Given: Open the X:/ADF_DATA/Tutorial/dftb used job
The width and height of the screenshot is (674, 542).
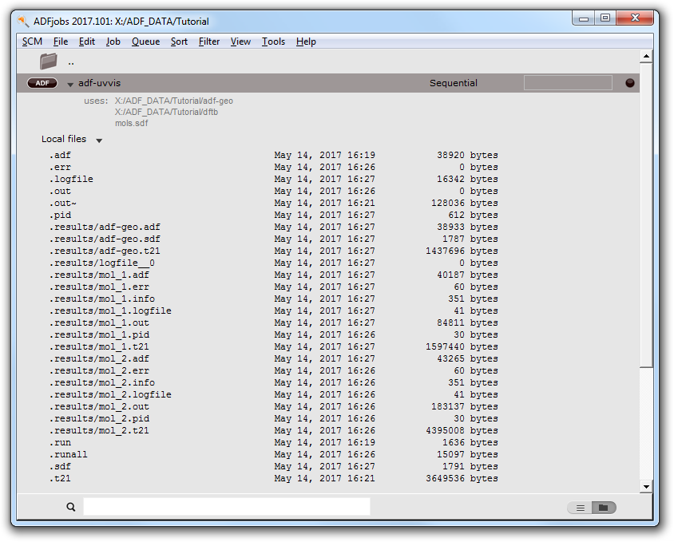Looking at the screenshot, I should pos(166,112).
